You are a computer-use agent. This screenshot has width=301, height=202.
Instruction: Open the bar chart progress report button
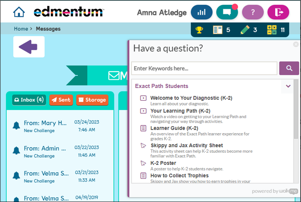click(x=201, y=12)
